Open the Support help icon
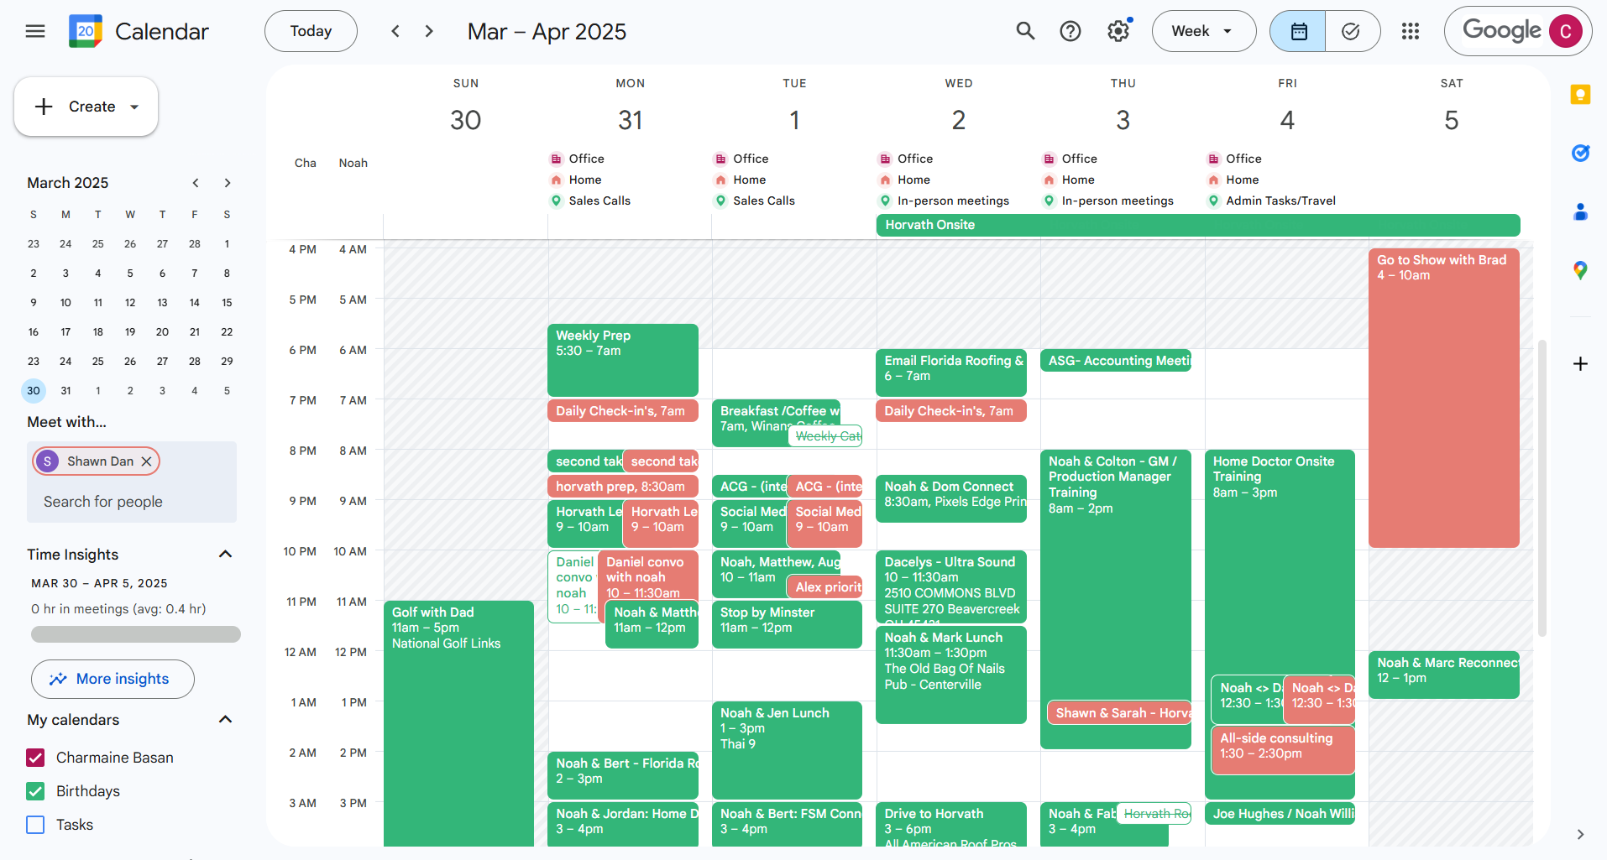The image size is (1607, 860). tap(1070, 31)
